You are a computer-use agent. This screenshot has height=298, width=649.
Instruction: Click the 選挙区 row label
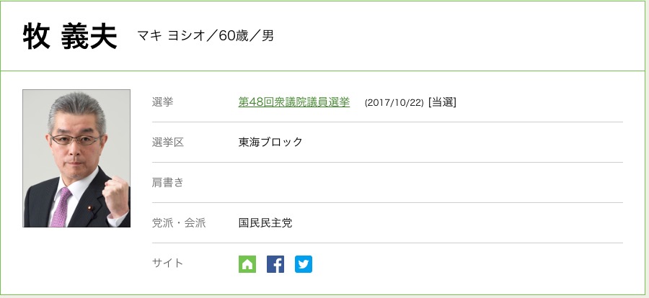pyautogui.click(x=168, y=143)
